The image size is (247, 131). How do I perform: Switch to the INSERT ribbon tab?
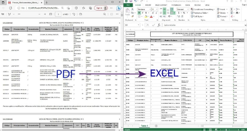(148, 5)
